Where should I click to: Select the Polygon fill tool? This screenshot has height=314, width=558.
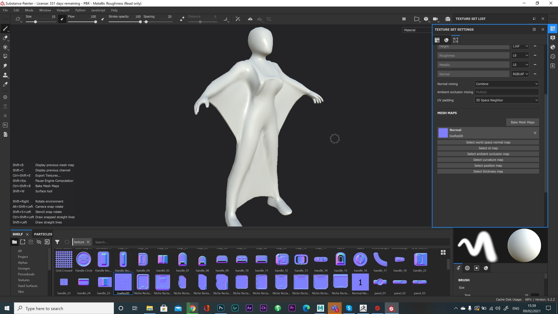[5, 56]
